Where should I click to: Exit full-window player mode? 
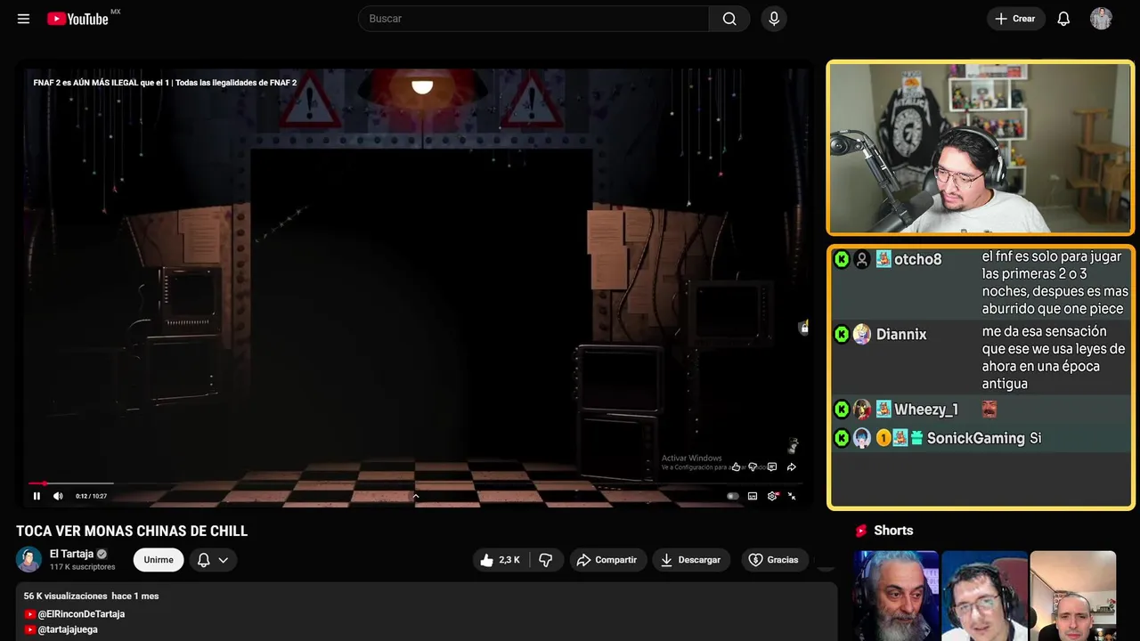click(792, 496)
